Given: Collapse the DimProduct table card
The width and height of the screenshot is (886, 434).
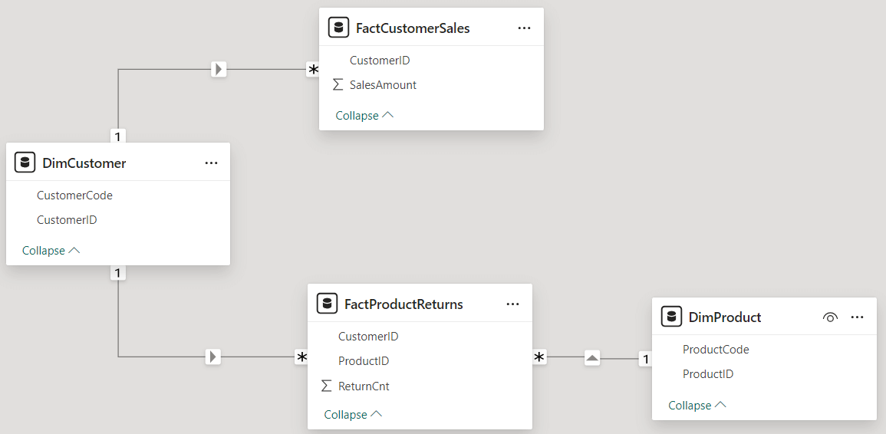Looking at the screenshot, I should (697, 406).
